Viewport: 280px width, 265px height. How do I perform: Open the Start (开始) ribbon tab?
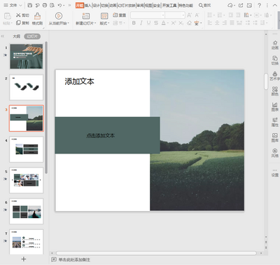coord(80,5)
